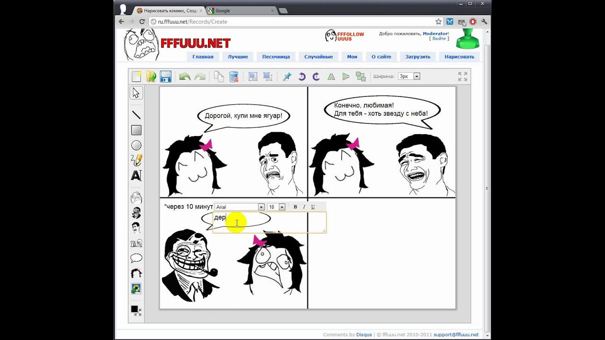Insert picture via the sunflower icon

(x=136, y=289)
